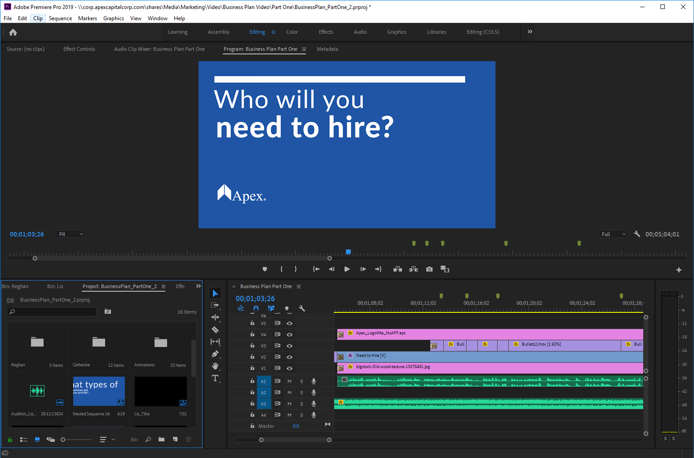Select the Pen tool
The width and height of the screenshot is (694, 458).
pyautogui.click(x=215, y=354)
